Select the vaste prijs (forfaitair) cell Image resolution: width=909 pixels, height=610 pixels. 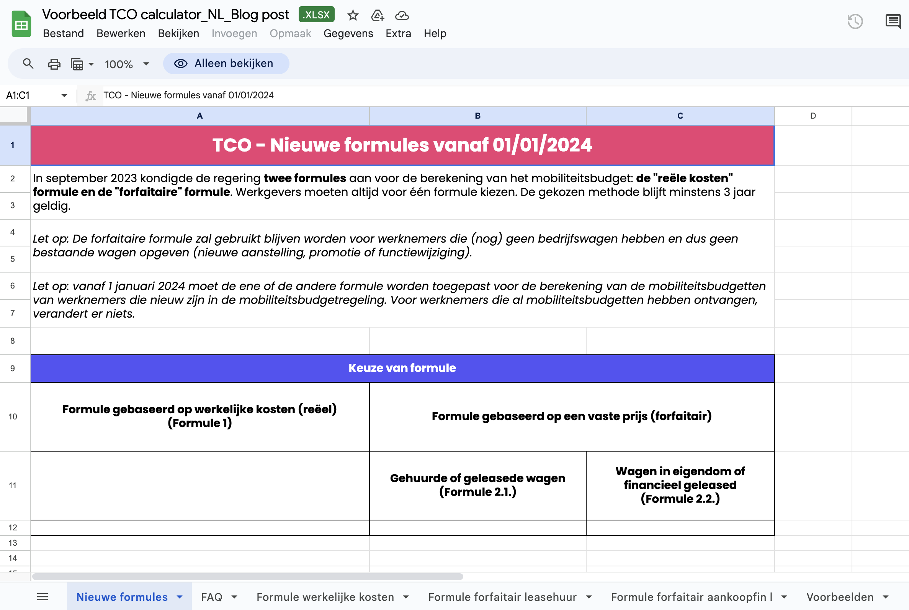(572, 417)
